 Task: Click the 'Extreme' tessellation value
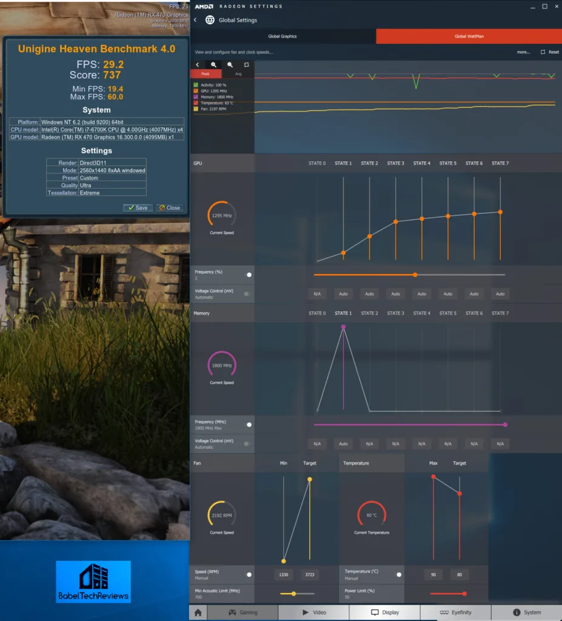[90, 193]
